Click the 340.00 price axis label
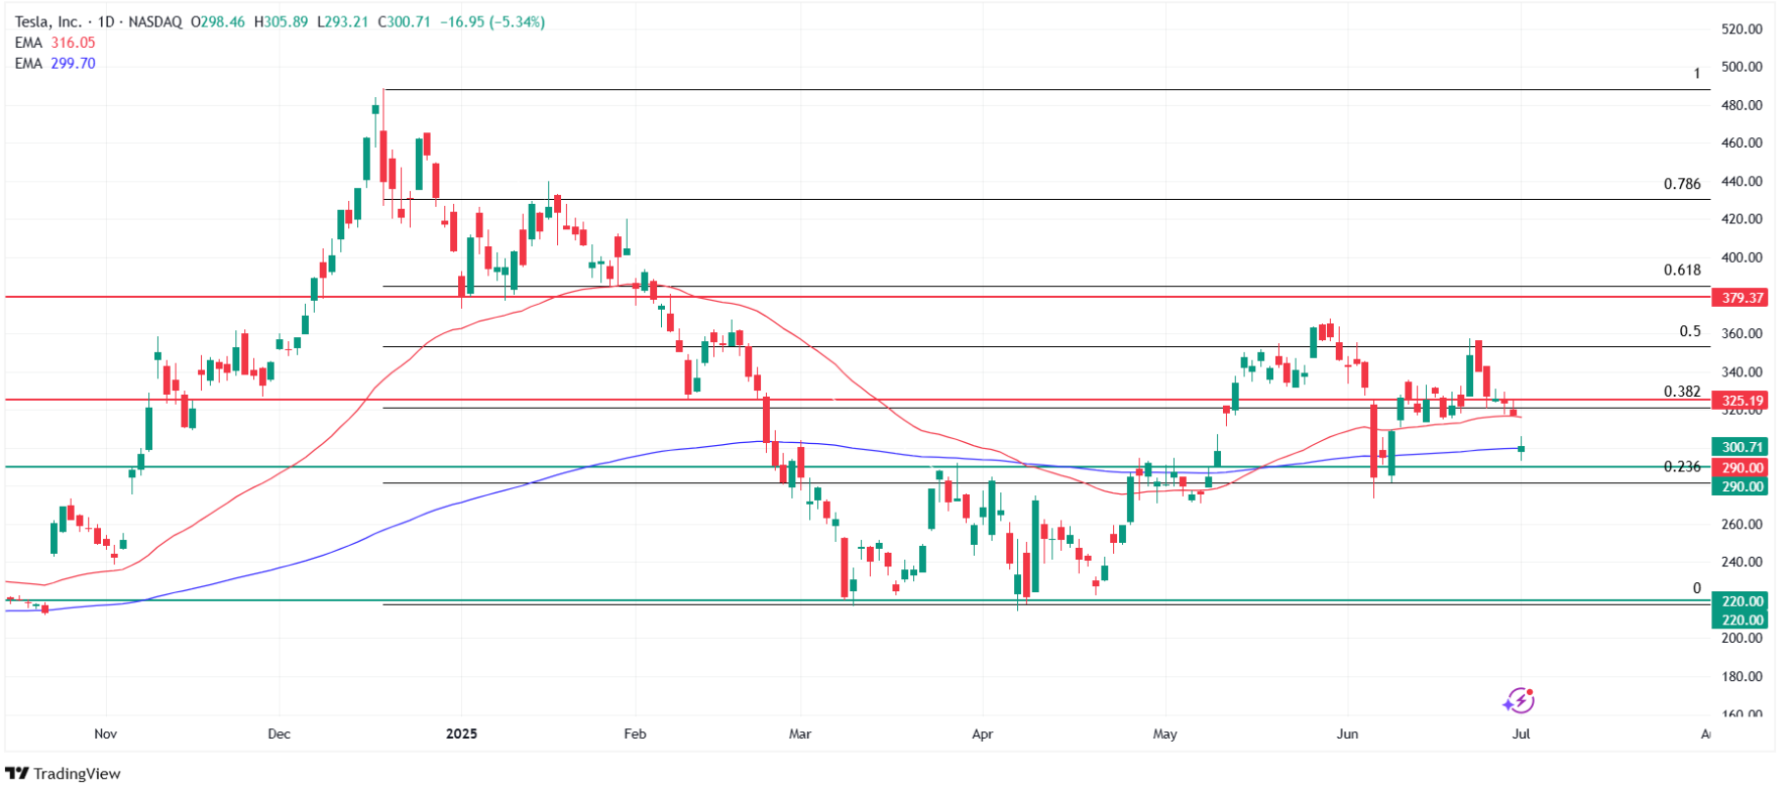 click(1742, 371)
